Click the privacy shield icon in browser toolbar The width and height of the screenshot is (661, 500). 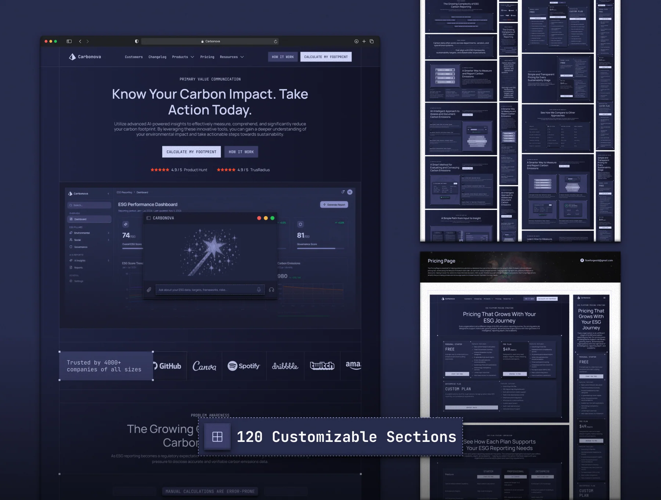(x=137, y=41)
